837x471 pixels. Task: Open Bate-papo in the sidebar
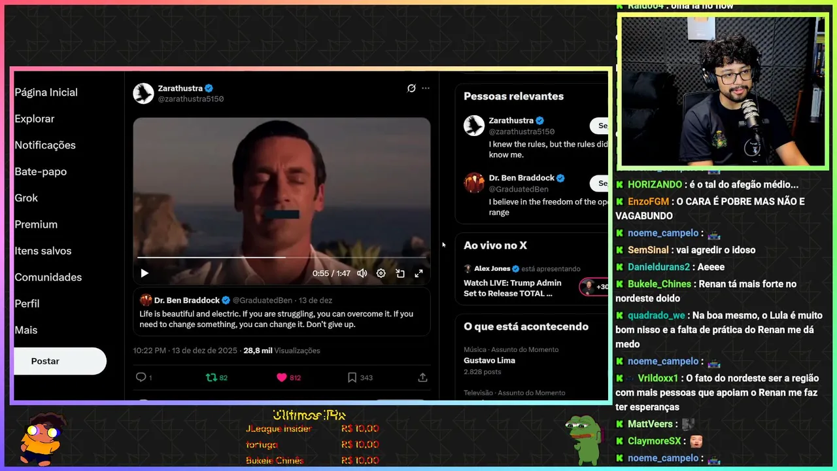[x=41, y=171]
